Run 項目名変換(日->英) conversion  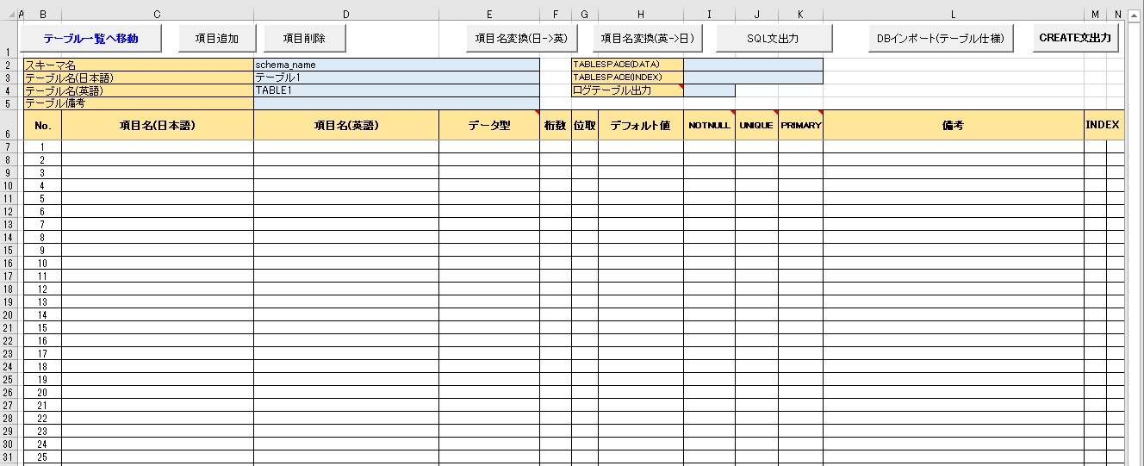tap(521, 38)
